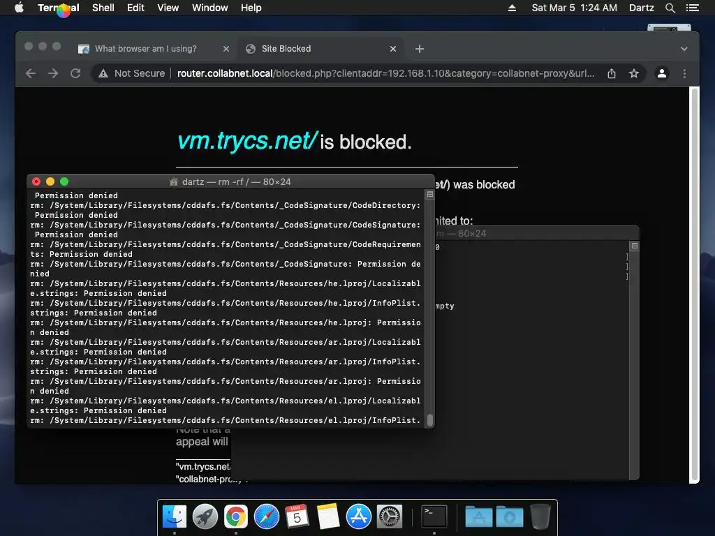Open System Preferences from the Dock
The height and width of the screenshot is (536, 715).
(389, 517)
